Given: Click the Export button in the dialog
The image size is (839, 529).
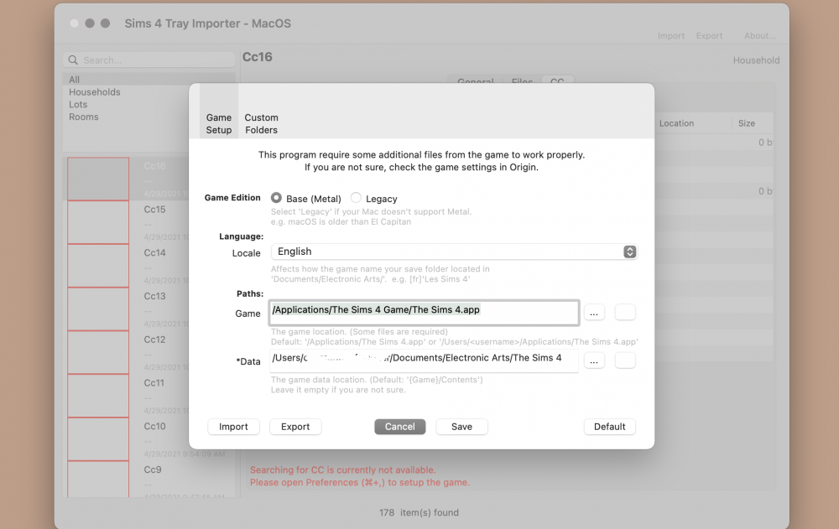Looking at the screenshot, I should click(295, 427).
